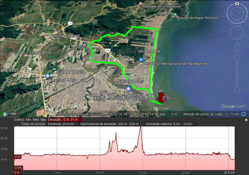Click the Aeroporto Internacional de Navegantes label
Screen dimensions: 249x175
tap(175, 64)
